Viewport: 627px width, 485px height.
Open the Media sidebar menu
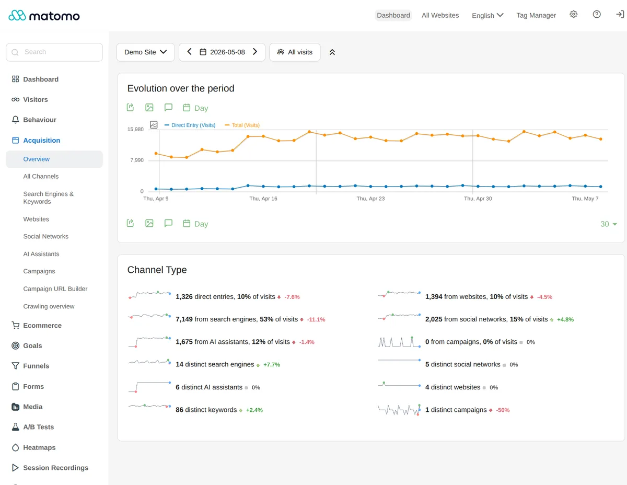point(54,407)
